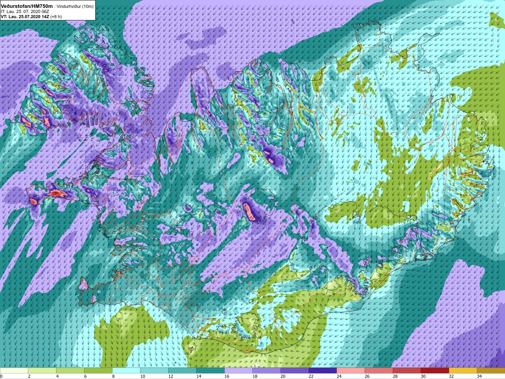Pick the light cyan 8–10 legend swatch
Viewport: 505px width, 379px height.
(126, 371)
